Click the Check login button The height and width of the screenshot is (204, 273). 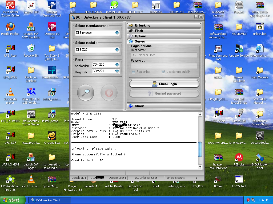point(164,84)
